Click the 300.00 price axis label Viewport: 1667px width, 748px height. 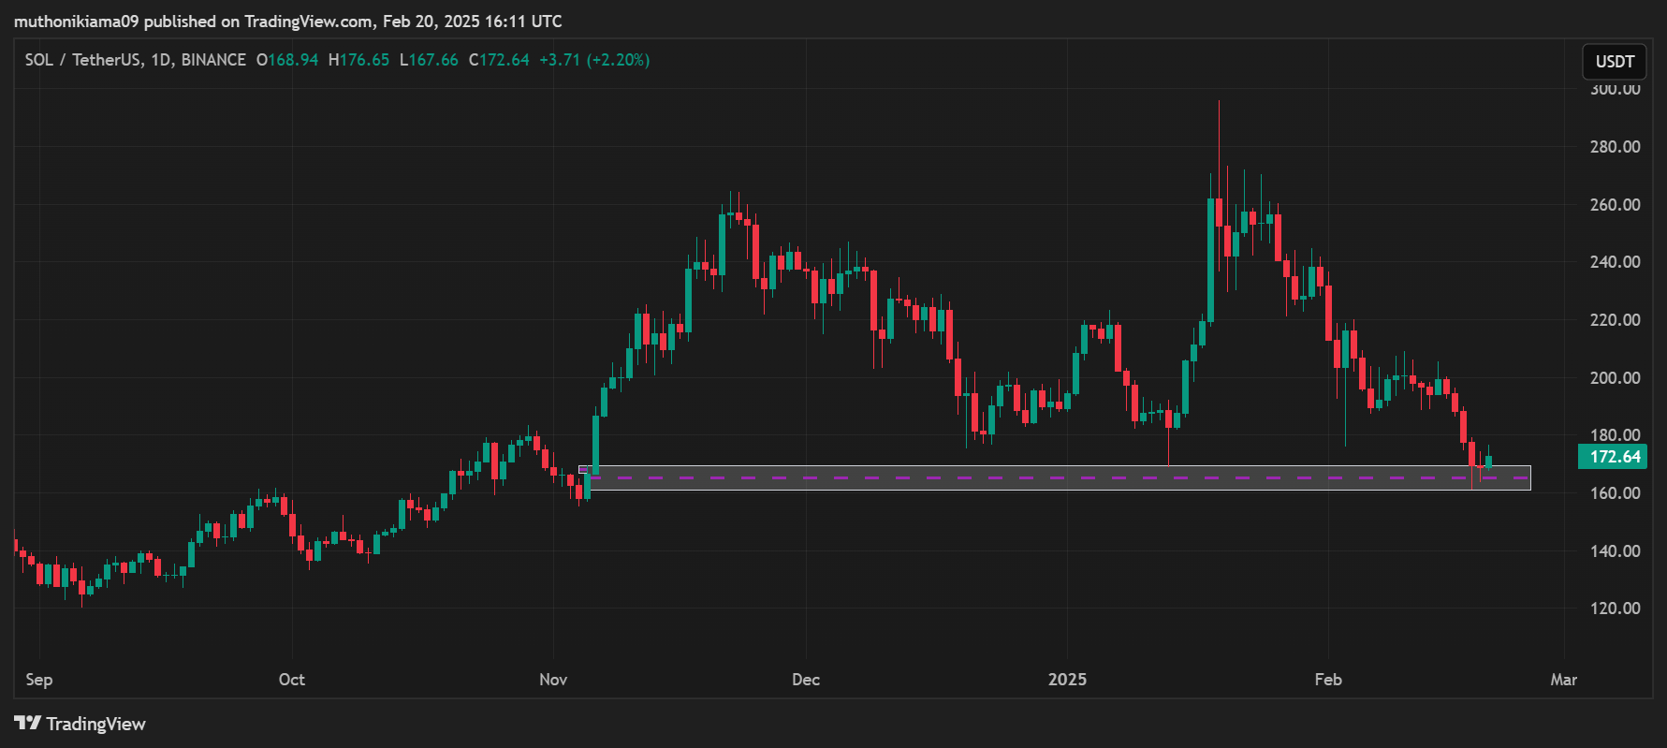(x=1615, y=89)
